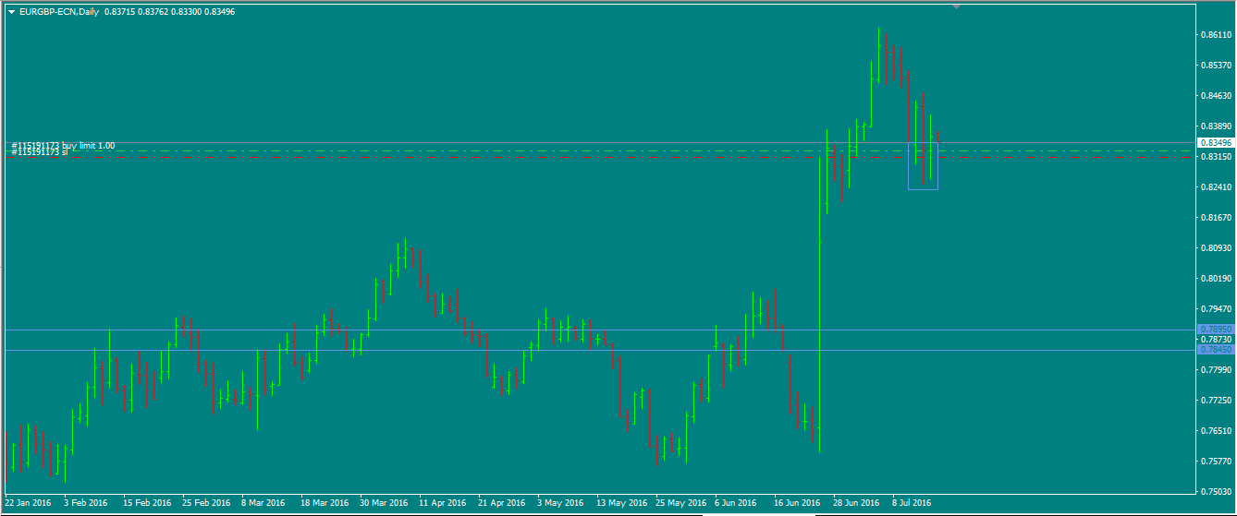Click the '8 Jul 2016' date label
1237x516 pixels.
[x=913, y=503]
